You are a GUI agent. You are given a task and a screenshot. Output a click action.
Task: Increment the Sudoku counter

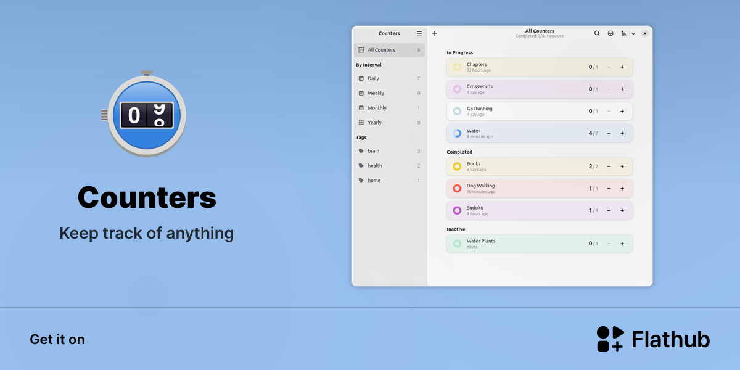point(622,210)
